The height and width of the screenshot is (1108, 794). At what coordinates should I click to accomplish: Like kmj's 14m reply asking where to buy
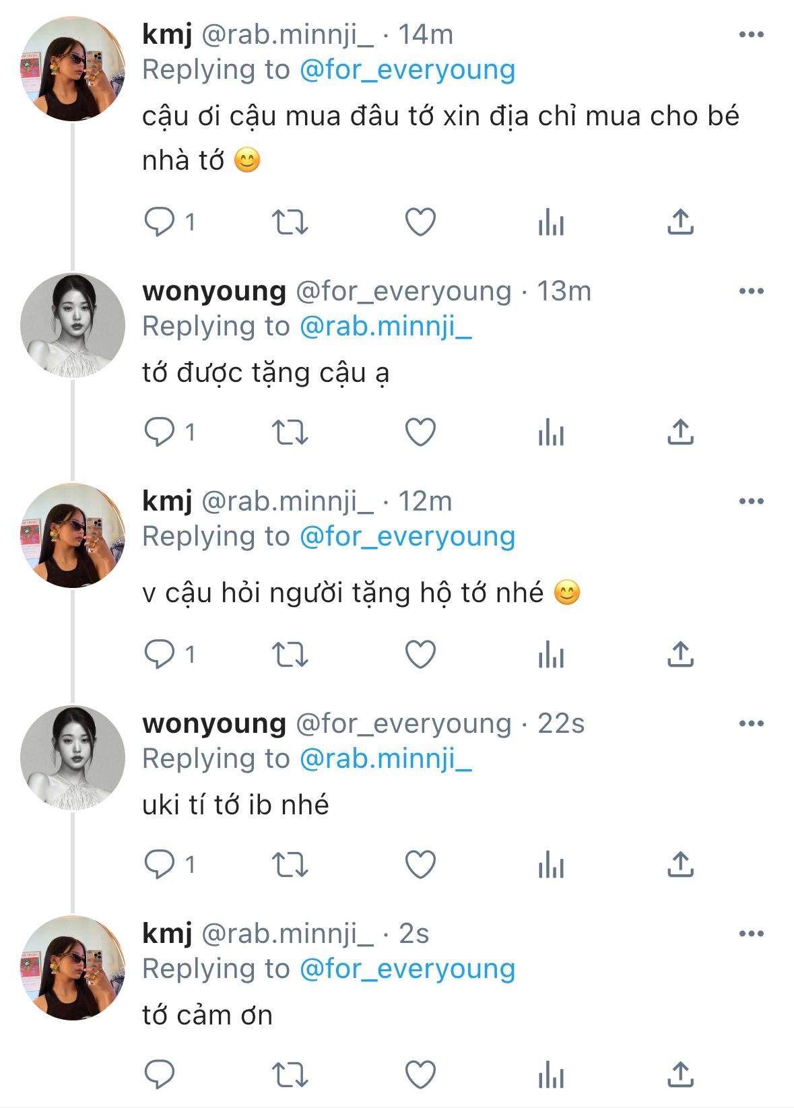[x=420, y=222]
